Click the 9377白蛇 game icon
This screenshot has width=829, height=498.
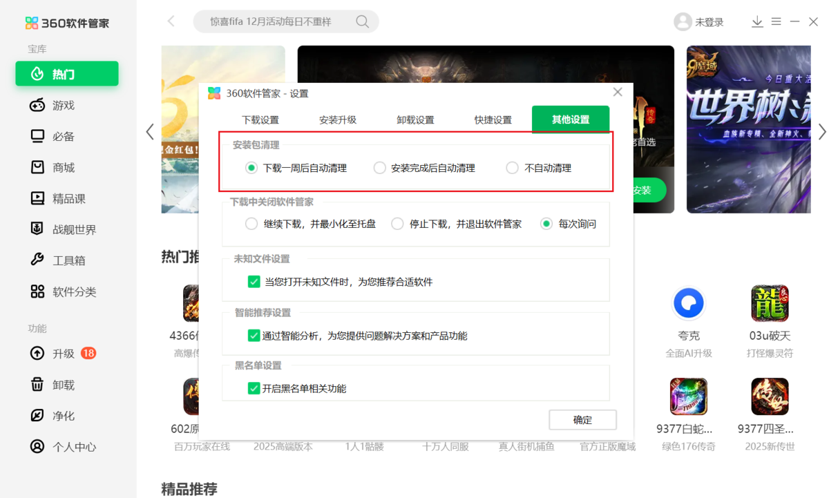tap(689, 396)
